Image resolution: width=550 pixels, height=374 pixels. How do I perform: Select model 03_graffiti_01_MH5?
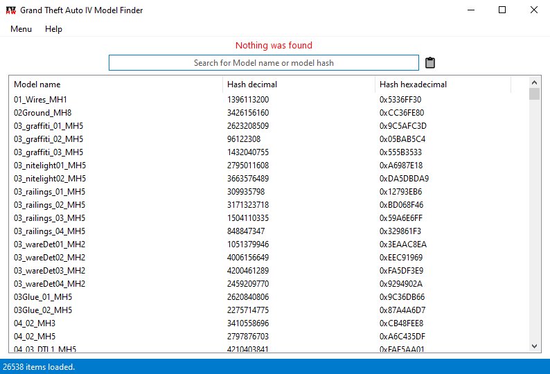(x=48, y=126)
